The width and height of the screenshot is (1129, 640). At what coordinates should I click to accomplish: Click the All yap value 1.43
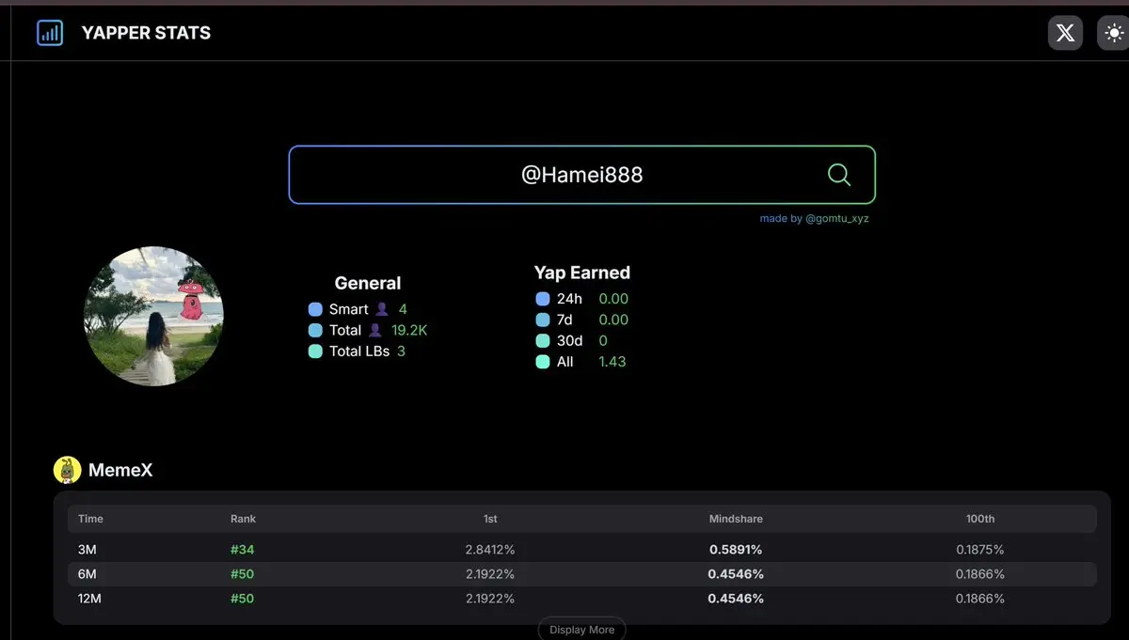[x=612, y=361]
